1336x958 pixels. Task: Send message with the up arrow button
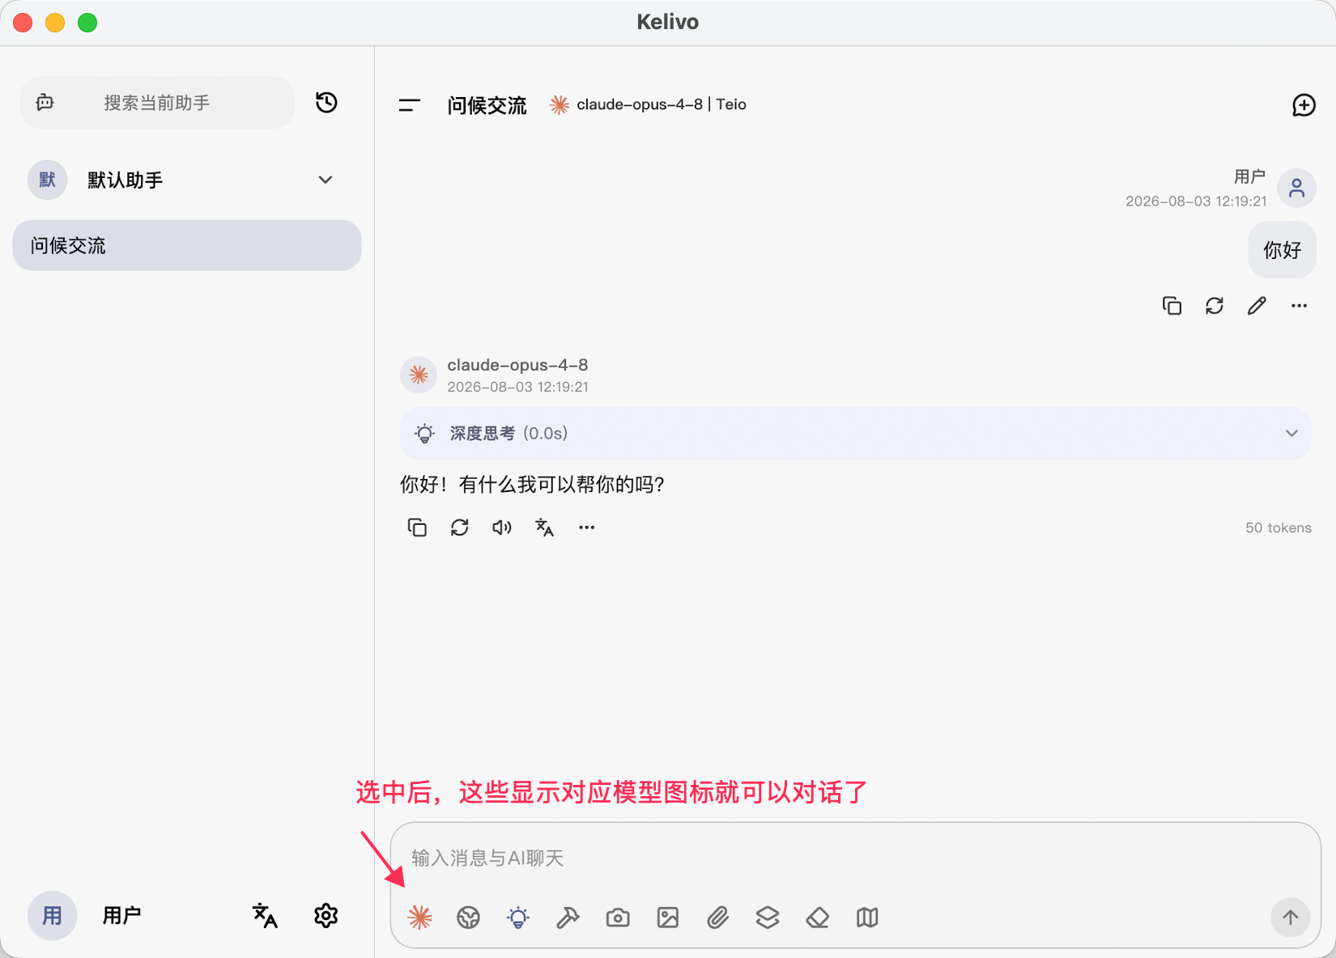pos(1290,917)
